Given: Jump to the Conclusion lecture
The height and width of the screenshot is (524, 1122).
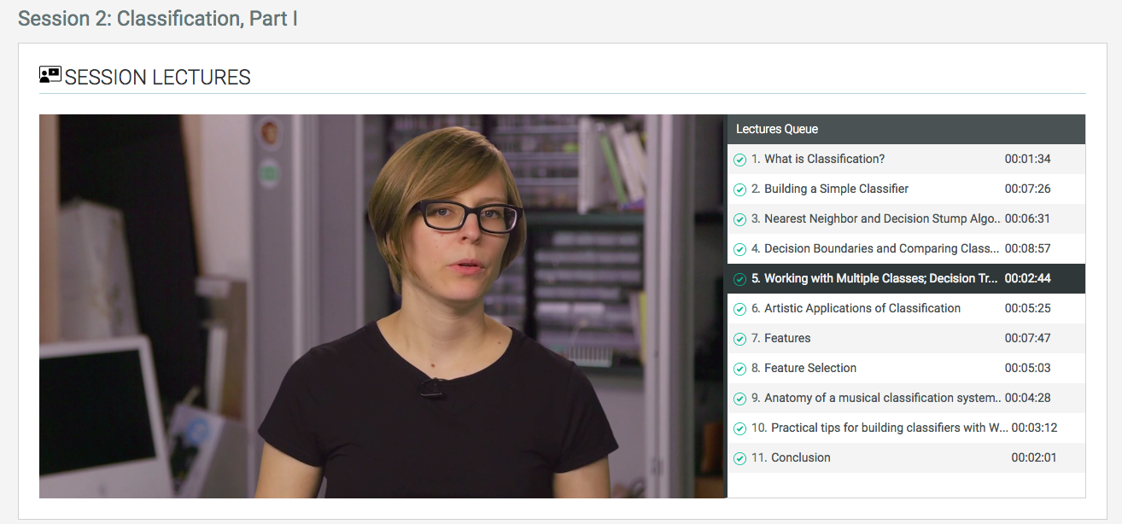Looking at the screenshot, I should pyautogui.click(x=800, y=457).
